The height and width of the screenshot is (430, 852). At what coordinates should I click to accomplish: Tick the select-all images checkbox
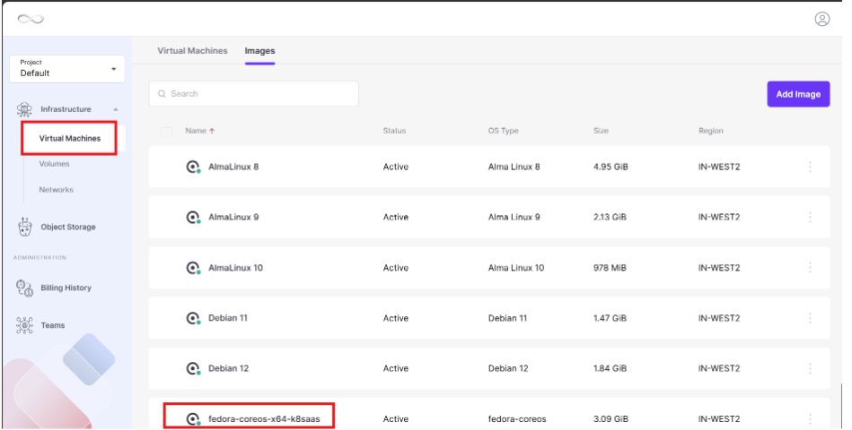coord(167,132)
